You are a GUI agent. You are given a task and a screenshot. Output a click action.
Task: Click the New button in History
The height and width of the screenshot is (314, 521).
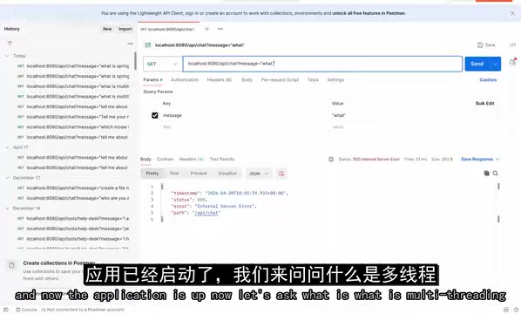107,29
